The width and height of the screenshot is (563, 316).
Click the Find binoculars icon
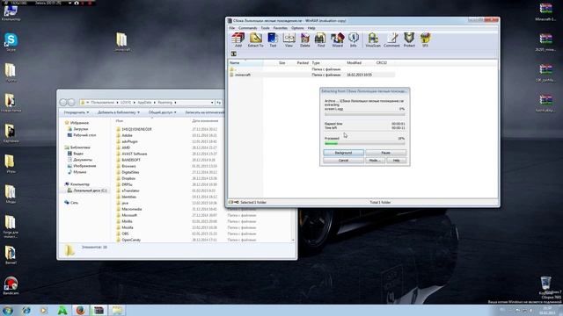click(320, 39)
